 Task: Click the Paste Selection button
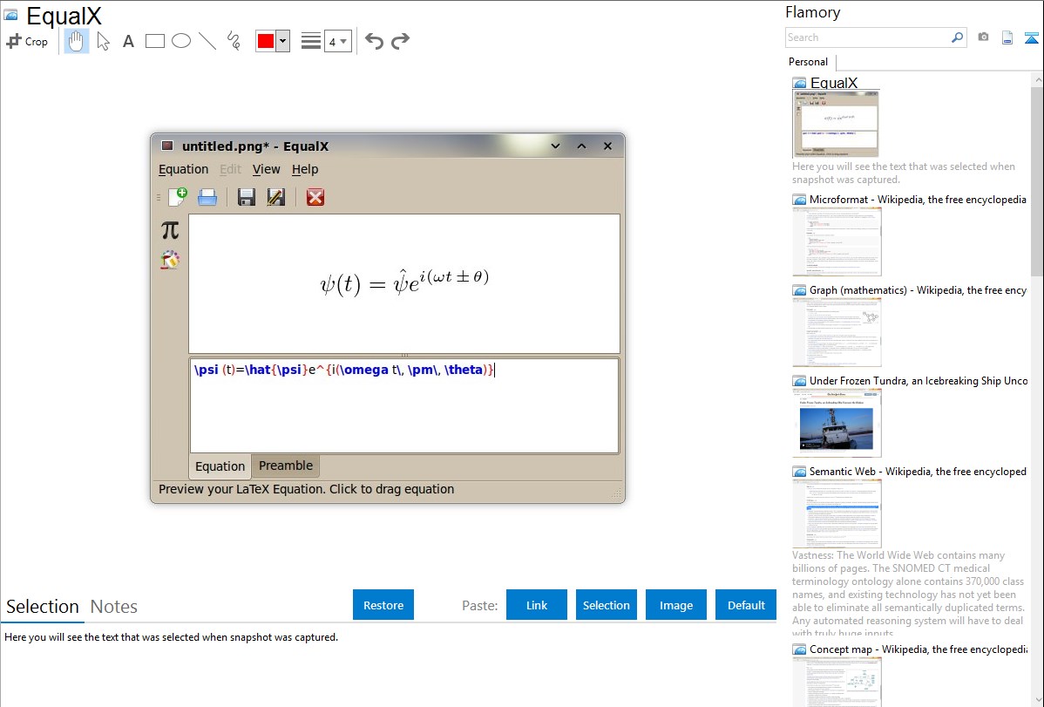[x=607, y=605]
